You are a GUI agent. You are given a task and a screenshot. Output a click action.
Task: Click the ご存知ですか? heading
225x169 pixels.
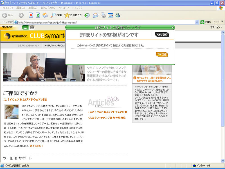click(x=20, y=93)
